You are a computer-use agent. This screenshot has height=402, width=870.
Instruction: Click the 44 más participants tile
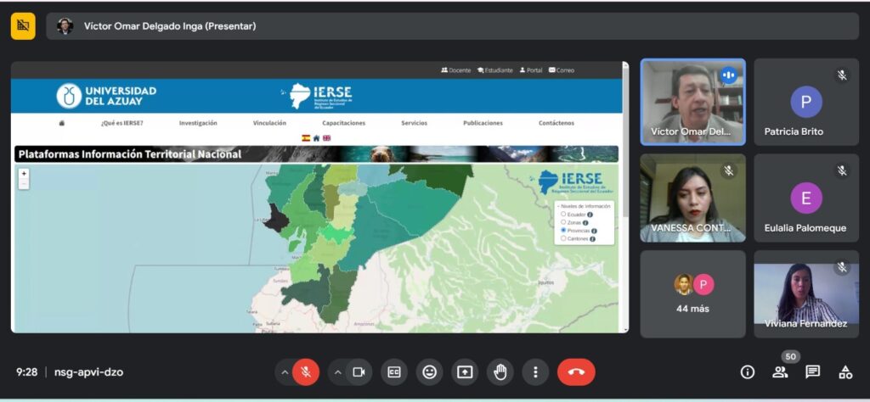[692, 294]
